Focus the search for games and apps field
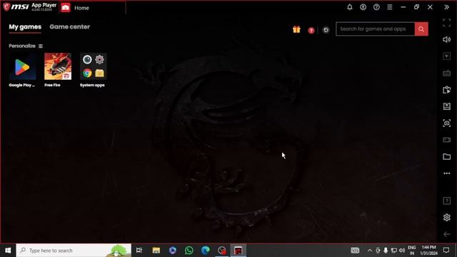 (376, 29)
